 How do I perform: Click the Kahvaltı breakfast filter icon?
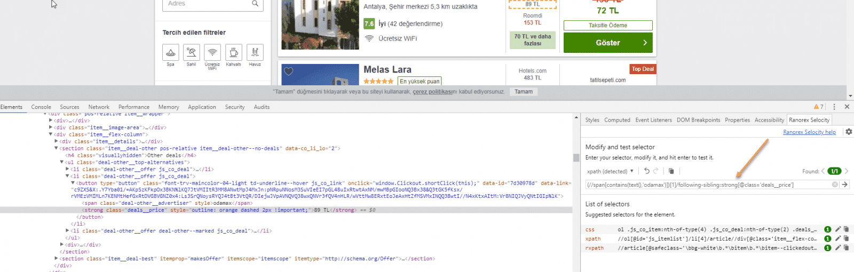pyautogui.click(x=233, y=52)
